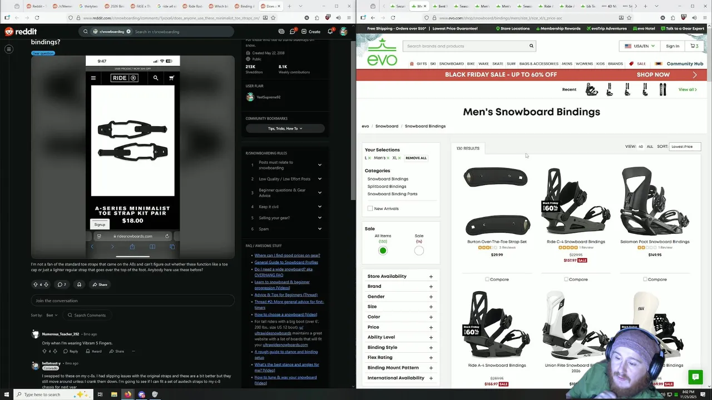This screenshot has width=712, height=400.
Task: Remove r/snowboarding filter from Reddit search
Action: pos(128,32)
